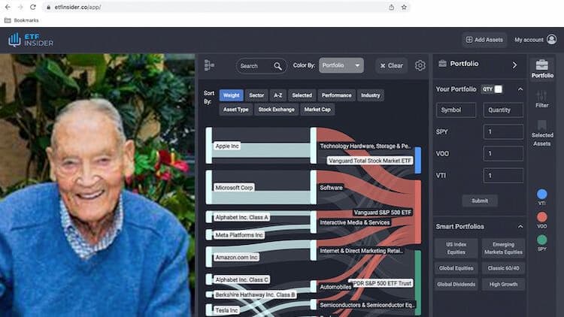Load Global Dividends portfolio
This screenshot has width=564, height=317.
click(456, 284)
